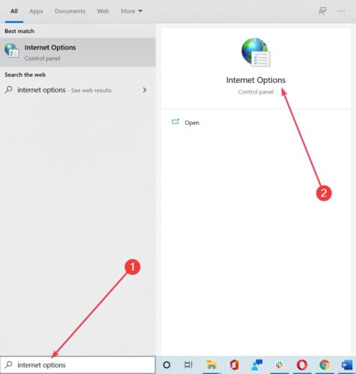Switch to the All search tab
The image size is (356, 374).
[14, 11]
